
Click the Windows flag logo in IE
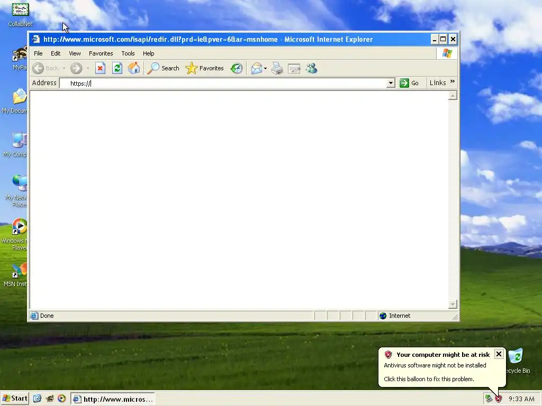tap(447, 53)
